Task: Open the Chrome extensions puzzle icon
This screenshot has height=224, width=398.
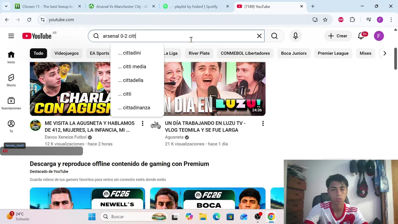Action: [352, 20]
